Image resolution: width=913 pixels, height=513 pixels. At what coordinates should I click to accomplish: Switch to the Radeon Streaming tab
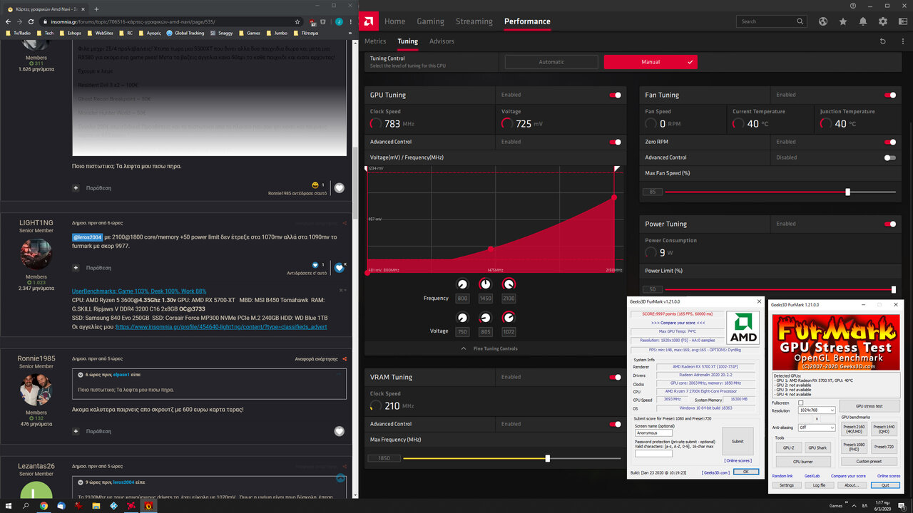[x=474, y=21]
